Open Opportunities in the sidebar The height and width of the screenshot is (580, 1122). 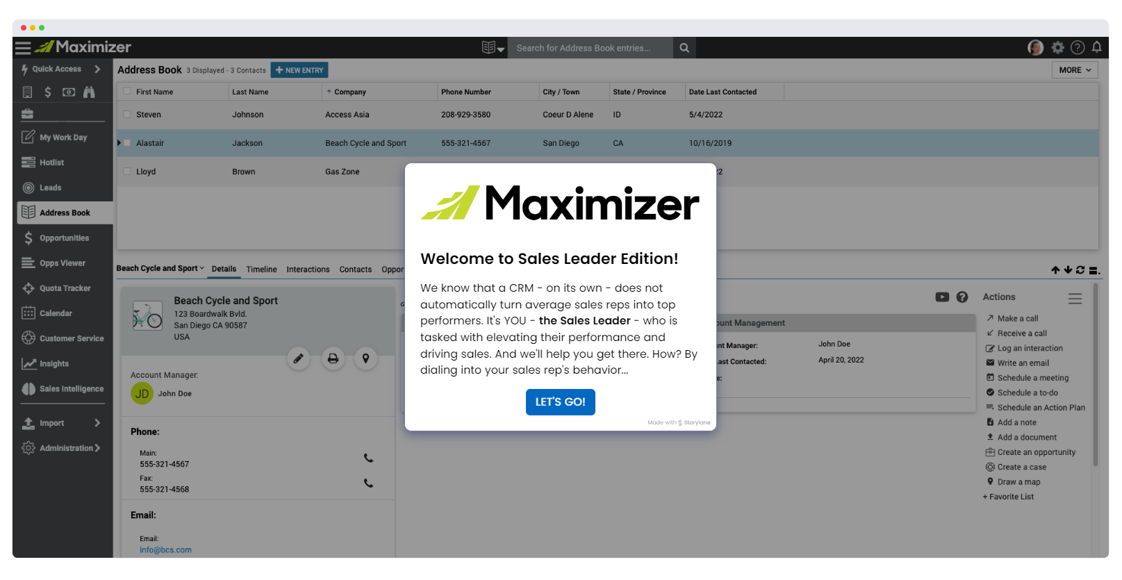click(63, 238)
